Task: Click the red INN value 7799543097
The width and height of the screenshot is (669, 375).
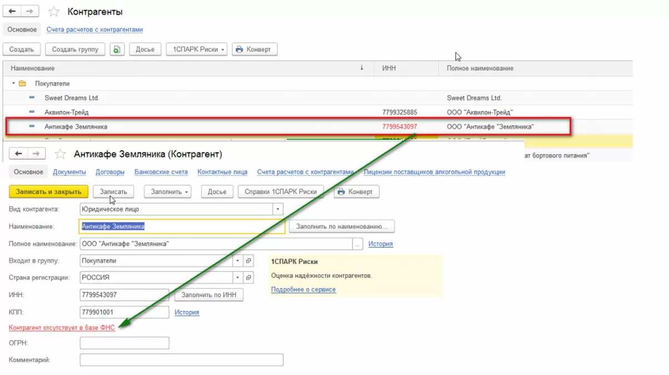Action: click(400, 126)
